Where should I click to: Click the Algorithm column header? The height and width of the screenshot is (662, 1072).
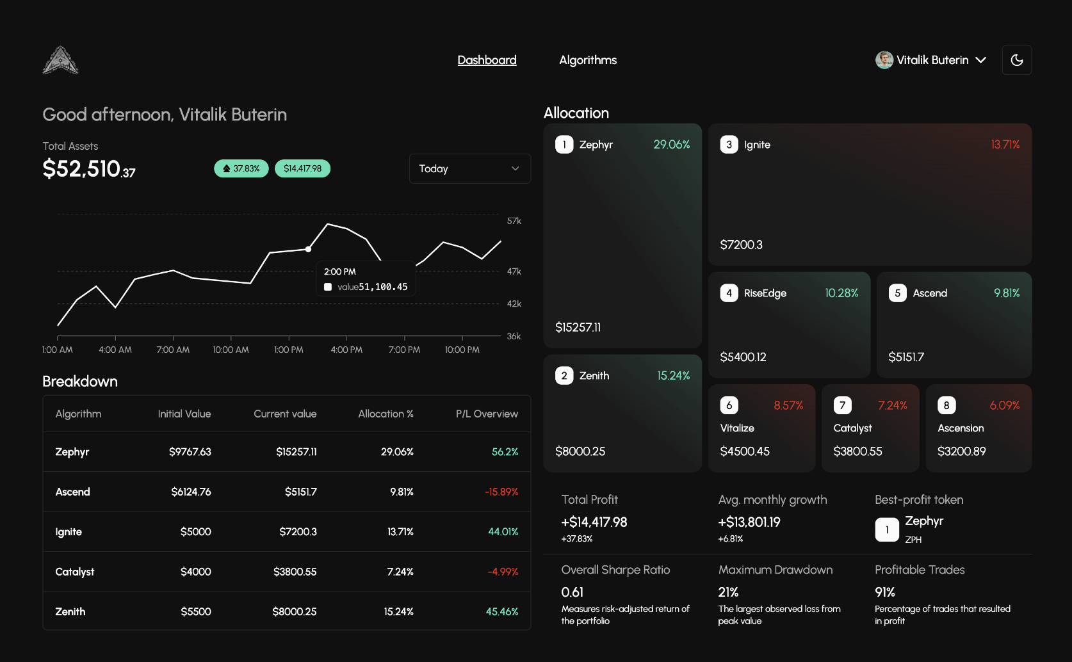coord(78,414)
